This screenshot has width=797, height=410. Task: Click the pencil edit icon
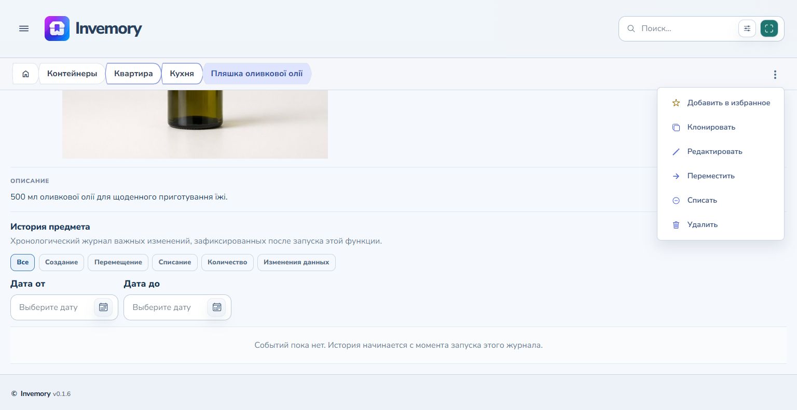[x=676, y=152]
